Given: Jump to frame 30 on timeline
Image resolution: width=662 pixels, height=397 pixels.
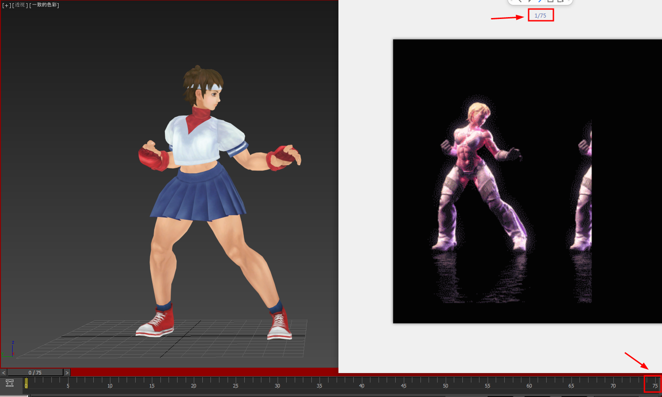Looking at the screenshot, I should pyautogui.click(x=278, y=386).
